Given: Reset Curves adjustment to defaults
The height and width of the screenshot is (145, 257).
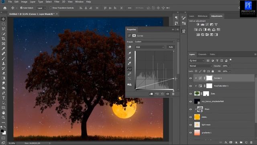Looking at the screenshot, I should 162,94.
